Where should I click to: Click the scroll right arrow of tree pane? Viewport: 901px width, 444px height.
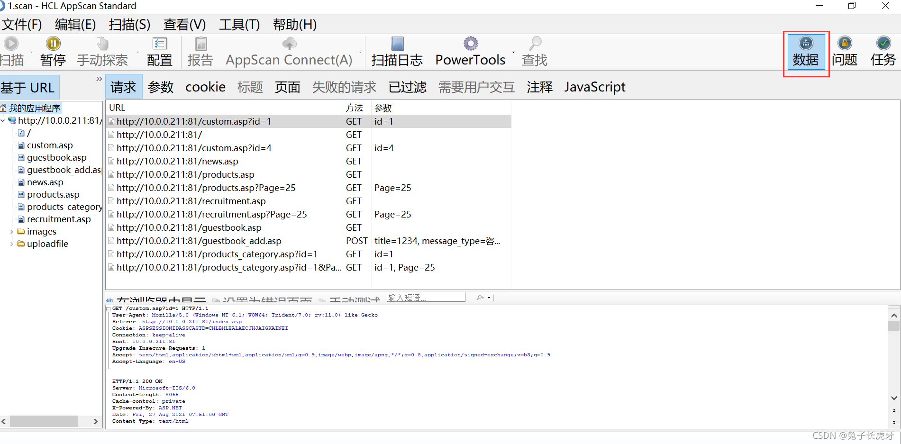coord(95,421)
